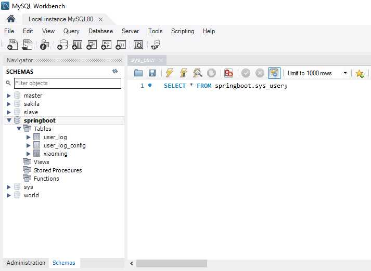Open the Database menu

point(100,31)
